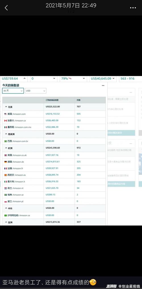
Task: Select the 亚洲 total US$13,874.36
Action: (53, 222)
